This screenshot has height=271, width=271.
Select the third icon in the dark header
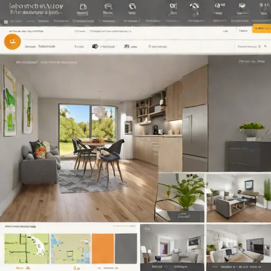pyautogui.click(x=132, y=6)
